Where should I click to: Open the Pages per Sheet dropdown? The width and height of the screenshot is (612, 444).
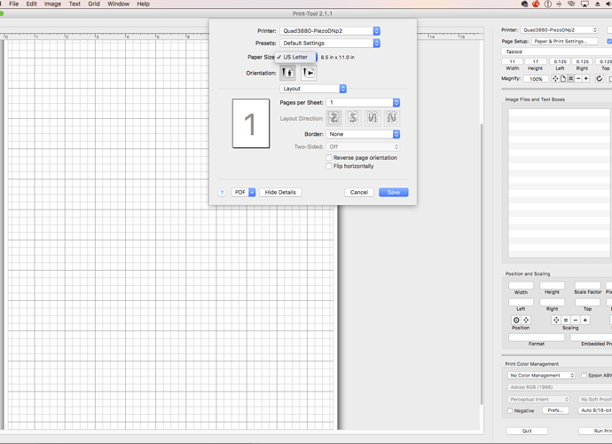click(363, 102)
